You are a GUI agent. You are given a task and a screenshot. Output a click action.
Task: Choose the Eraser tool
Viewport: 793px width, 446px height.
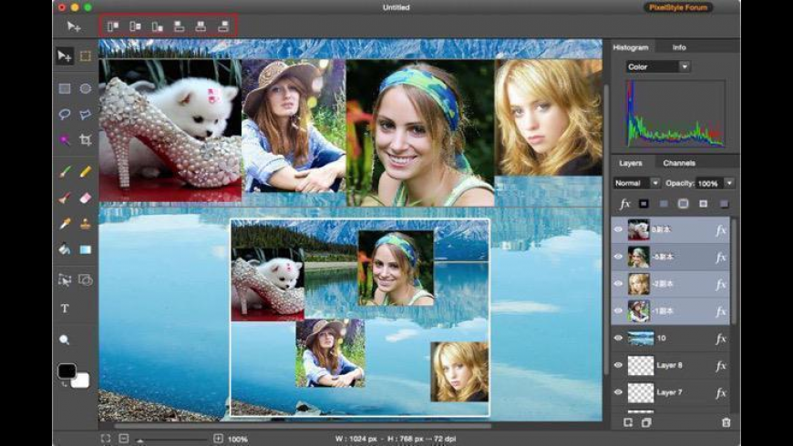pyautogui.click(x=86, y=197)
